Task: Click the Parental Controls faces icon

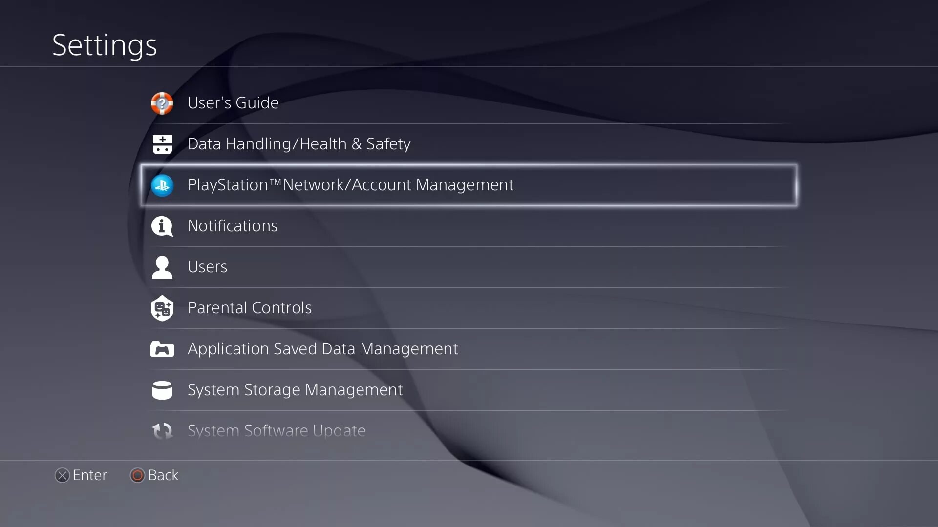Action: 162,308
